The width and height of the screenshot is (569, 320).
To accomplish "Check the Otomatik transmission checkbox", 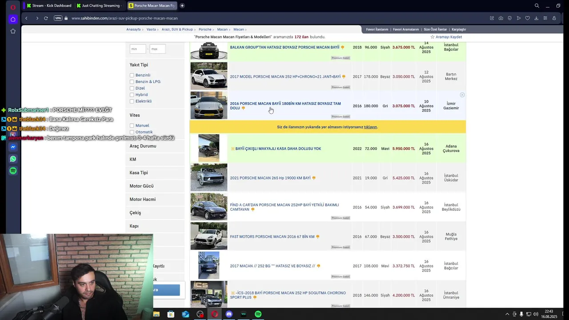I will click(132, 132).
